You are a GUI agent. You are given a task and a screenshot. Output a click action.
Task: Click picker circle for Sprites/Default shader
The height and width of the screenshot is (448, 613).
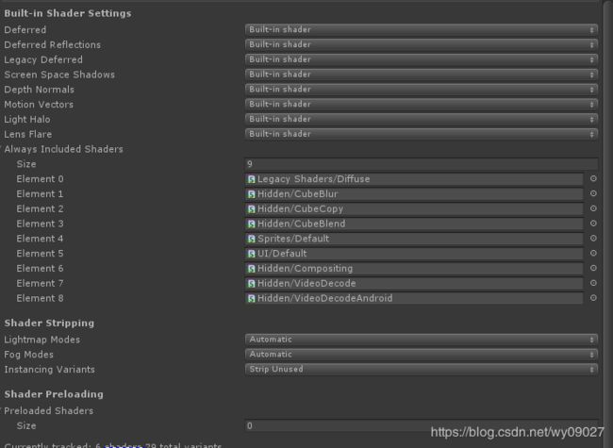(x=593, y=239)
